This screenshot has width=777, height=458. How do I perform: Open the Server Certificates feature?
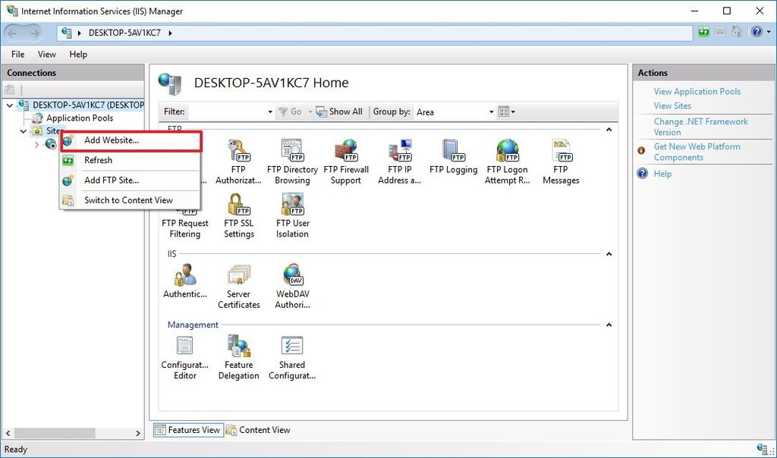pos(239,279)
